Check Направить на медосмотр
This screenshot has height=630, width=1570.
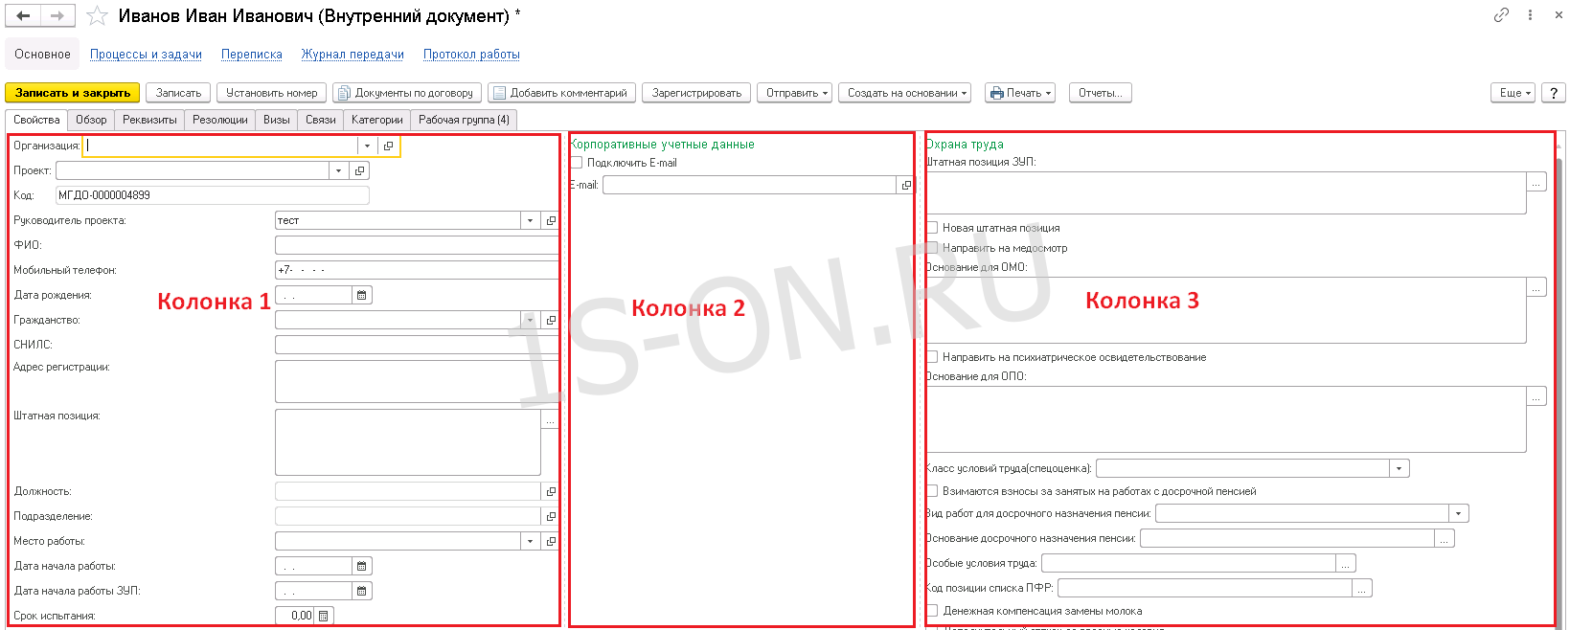(932, 248)
